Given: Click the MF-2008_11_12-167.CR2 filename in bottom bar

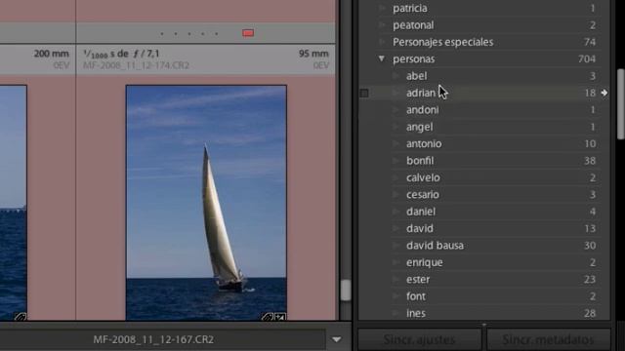Looking at the screenshot, I should pos(153,339).
